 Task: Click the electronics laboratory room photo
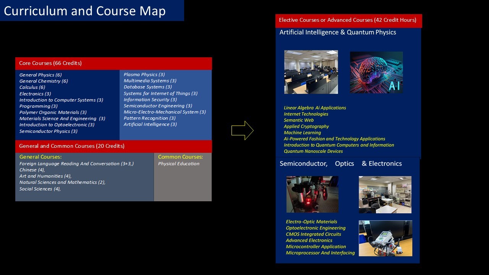pos(385,194)
